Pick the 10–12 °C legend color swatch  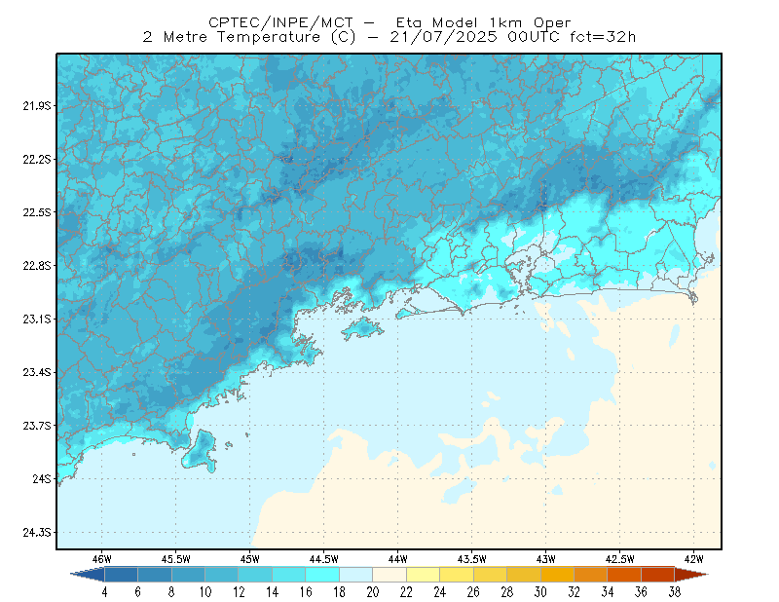point(222,575)
